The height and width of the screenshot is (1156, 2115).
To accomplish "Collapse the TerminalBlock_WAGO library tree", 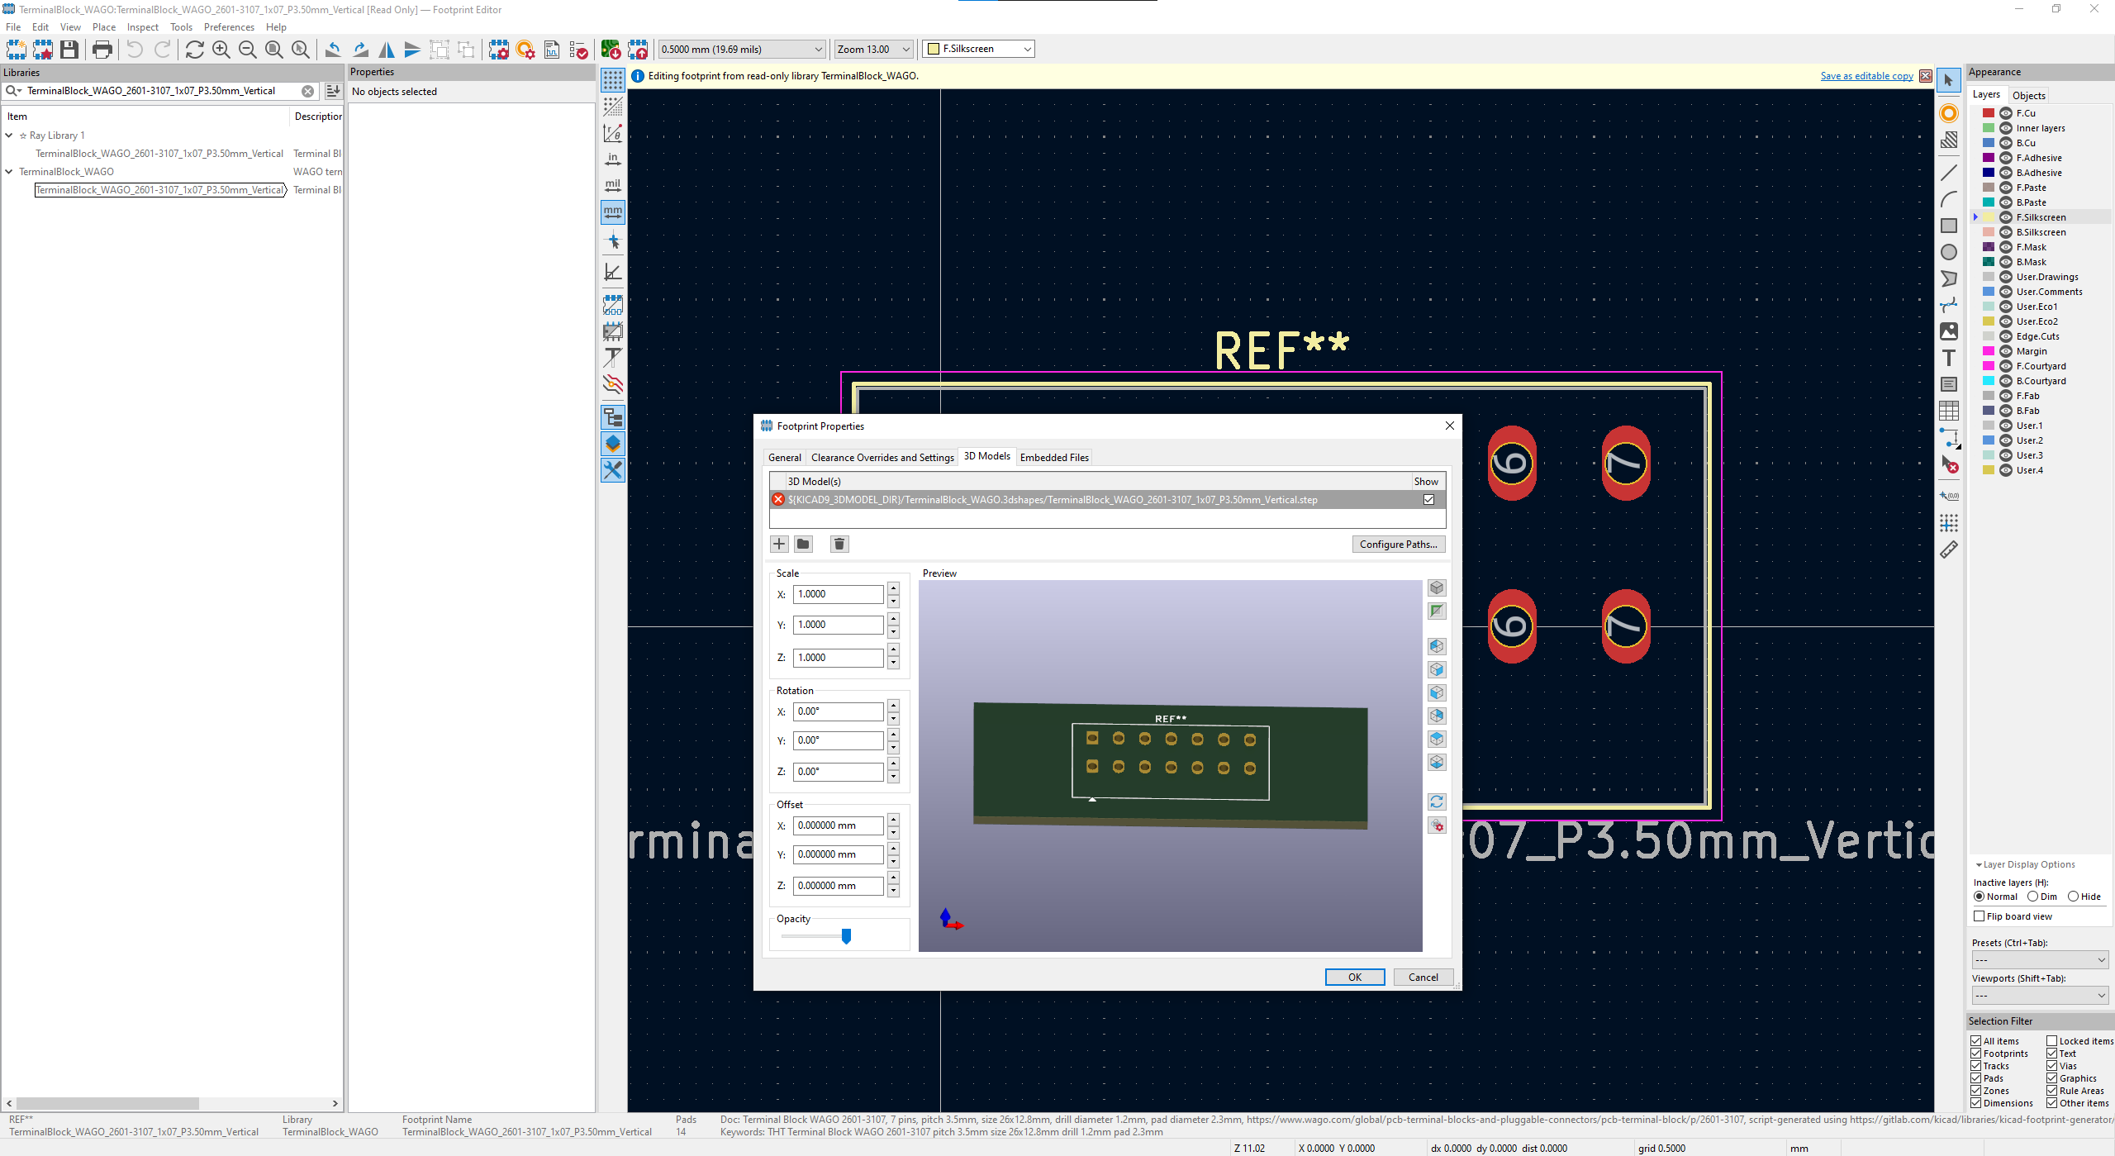I will pos(9,172).
